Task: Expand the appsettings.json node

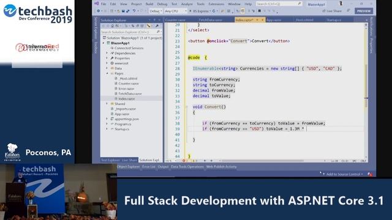Action: pyautogui.click(x=107, y=119)
